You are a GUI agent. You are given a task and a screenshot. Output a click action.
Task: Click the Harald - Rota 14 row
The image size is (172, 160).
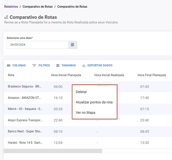point(25,143)
